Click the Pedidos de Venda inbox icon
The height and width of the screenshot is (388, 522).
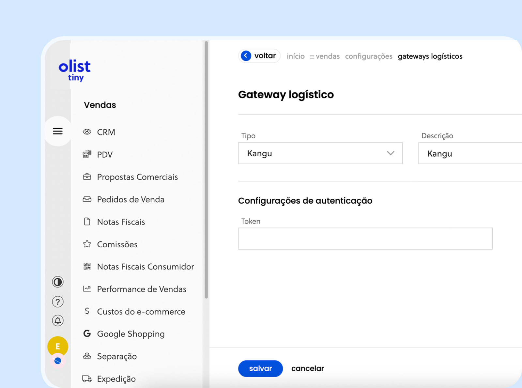point(87,199)
